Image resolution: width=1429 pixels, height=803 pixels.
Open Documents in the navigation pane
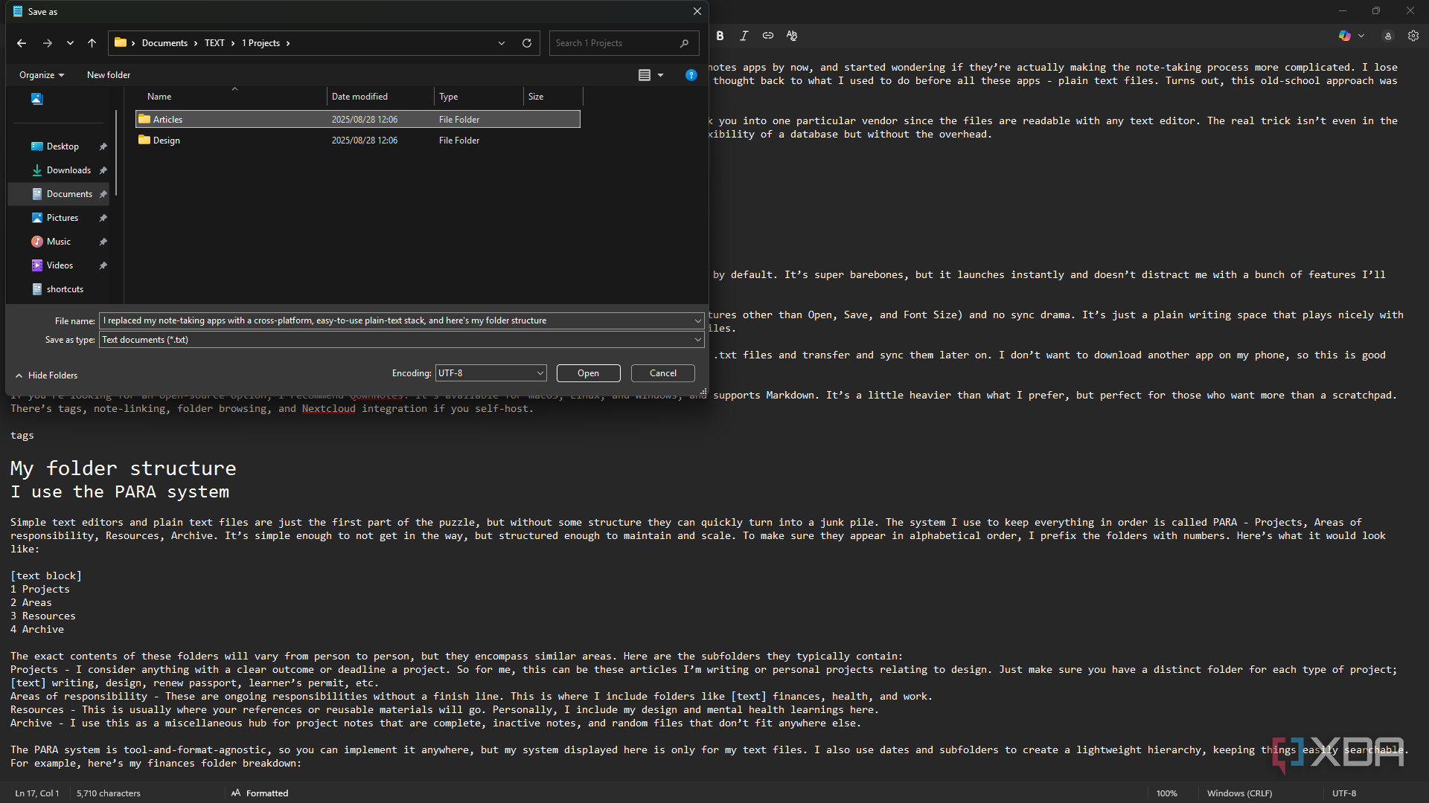click(x=69, y=194)
